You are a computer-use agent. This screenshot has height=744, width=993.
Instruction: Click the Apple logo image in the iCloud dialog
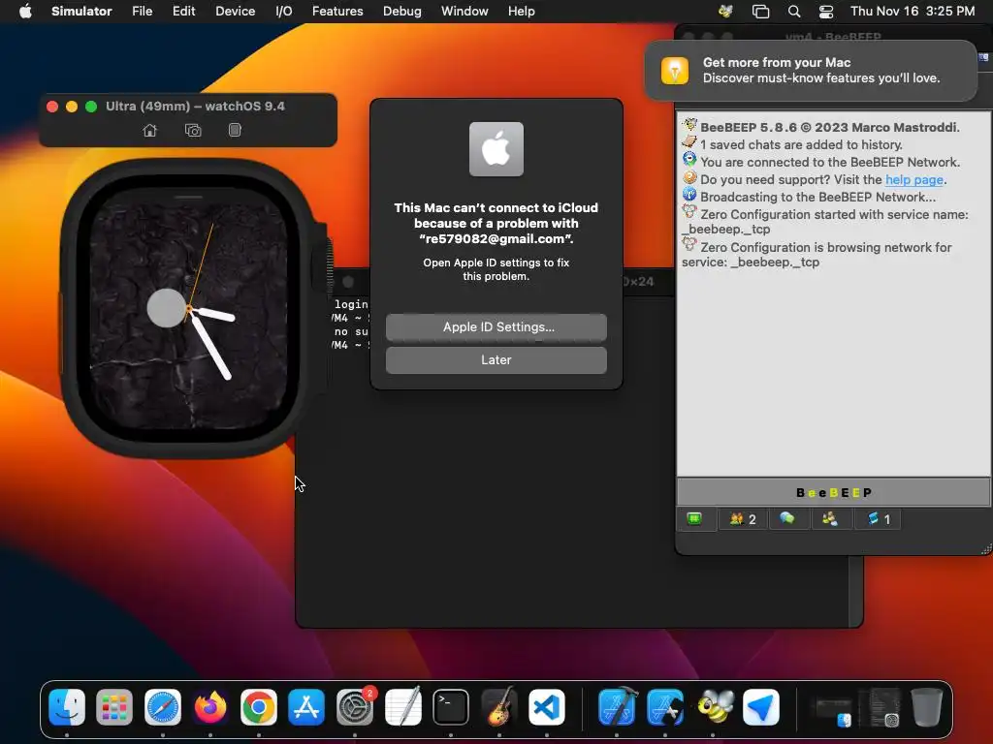[x=496, y=149]
